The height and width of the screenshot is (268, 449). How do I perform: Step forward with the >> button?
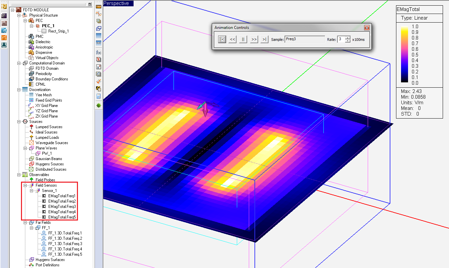(254, 39)
